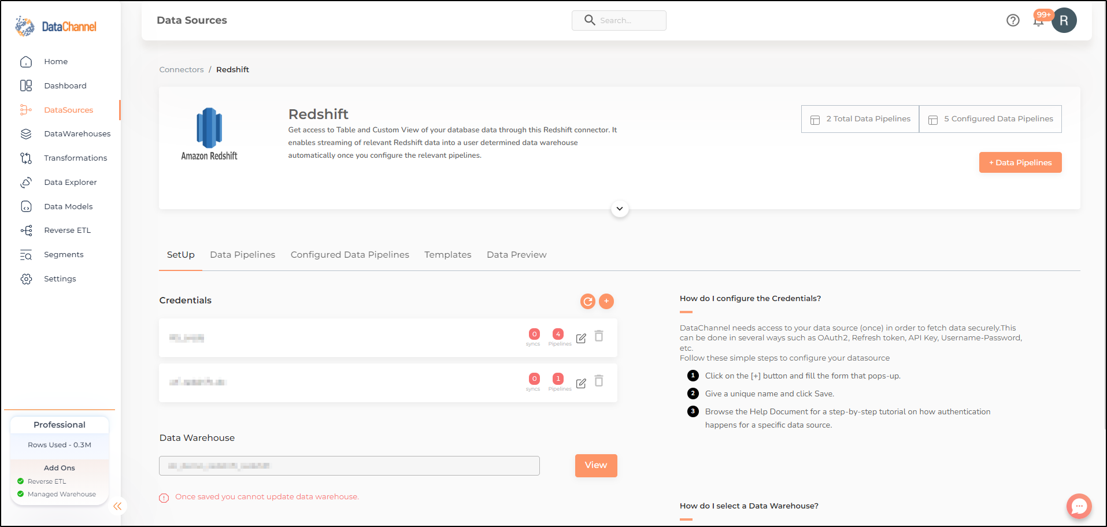Open the Reverse ETL icon
This screenshot has height=527, width=1107.
pyautogui.click(x=26, y=231)
